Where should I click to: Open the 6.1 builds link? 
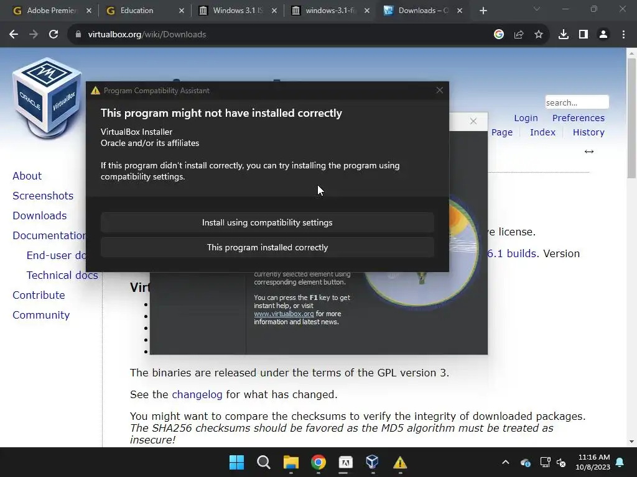tap(513, 253)
